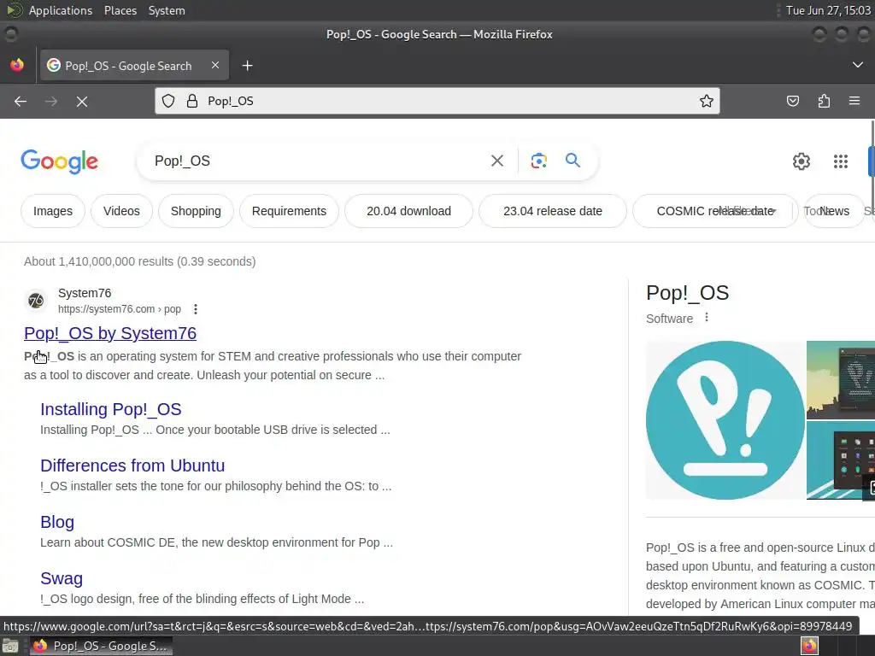This screenshot has height=656, width=875.
Task: Open Firefox View pinned icon
Action: pyautogui.click(x=17, y=65)
